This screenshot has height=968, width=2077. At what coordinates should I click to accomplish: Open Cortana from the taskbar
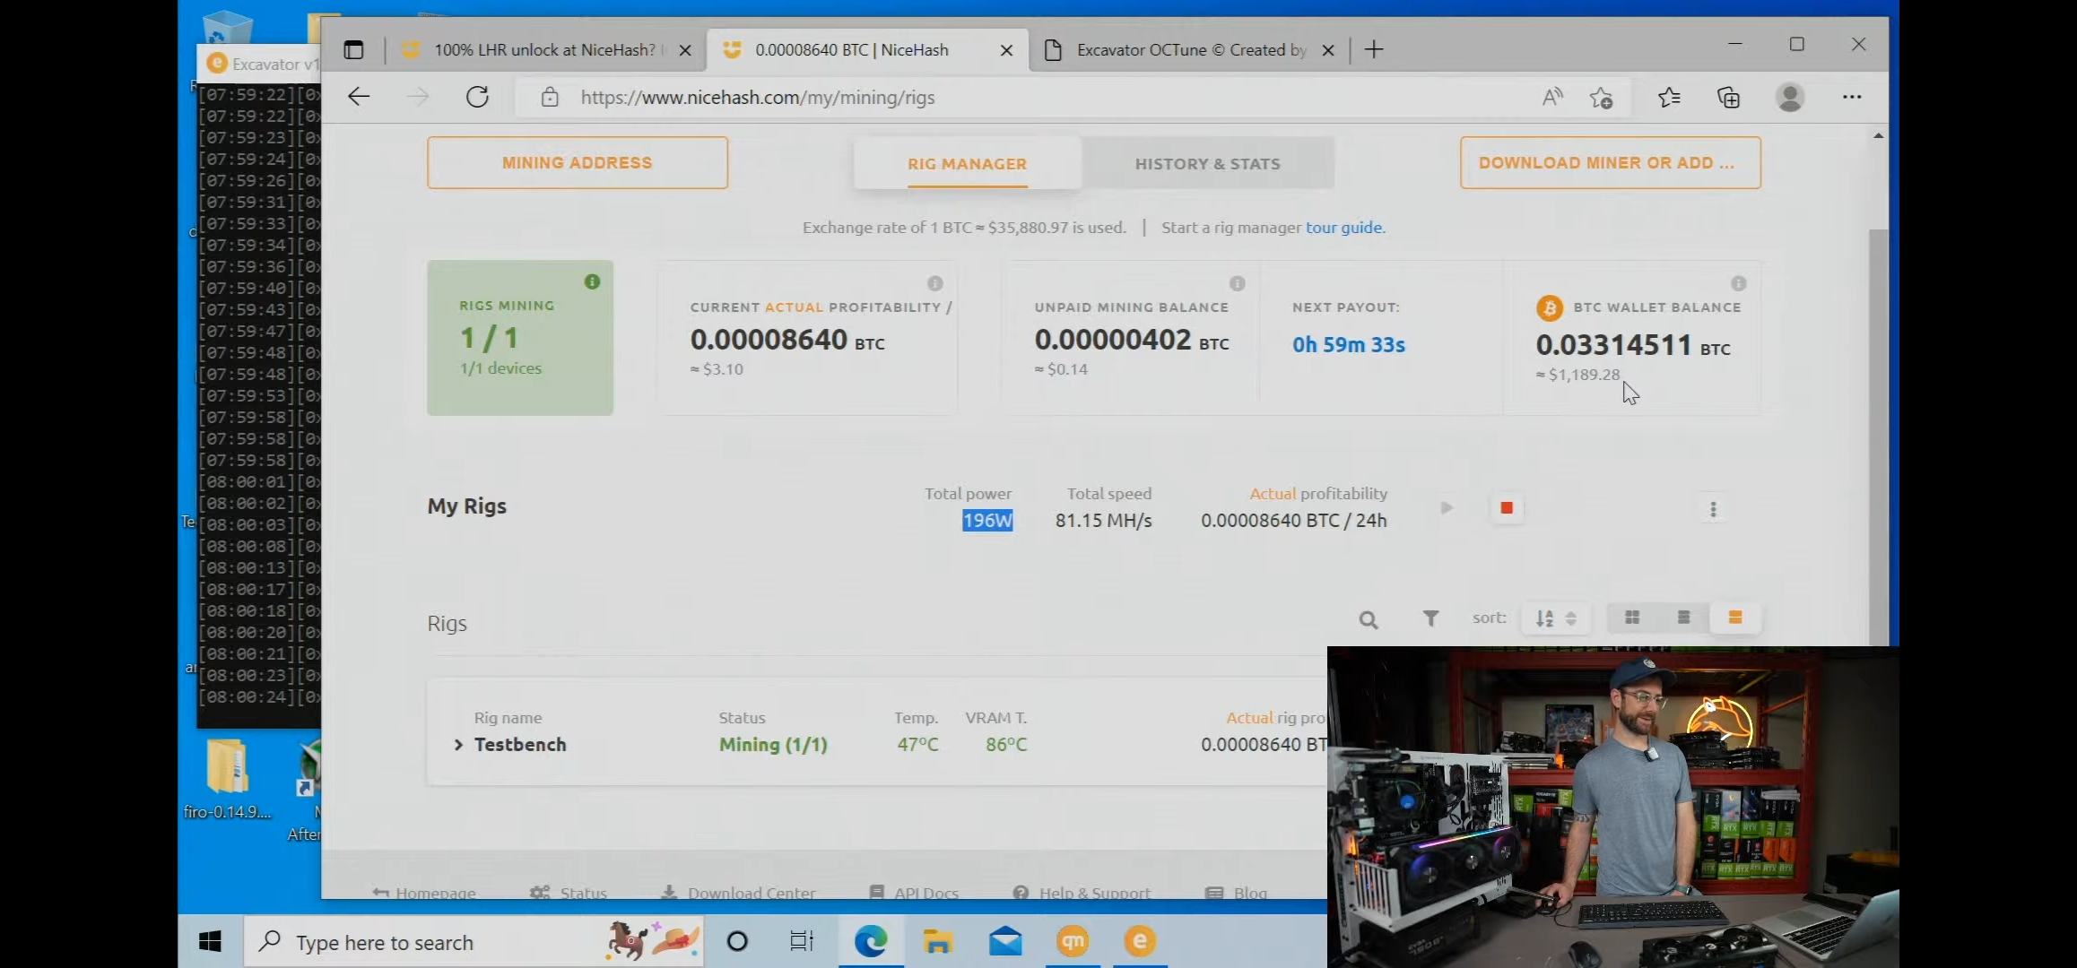click(x=737, y=941)
